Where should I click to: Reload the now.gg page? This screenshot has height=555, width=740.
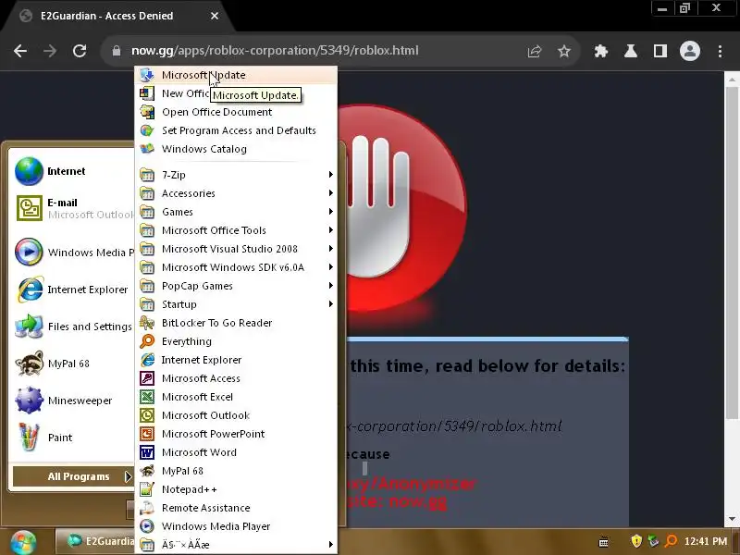tap(80, 51)
